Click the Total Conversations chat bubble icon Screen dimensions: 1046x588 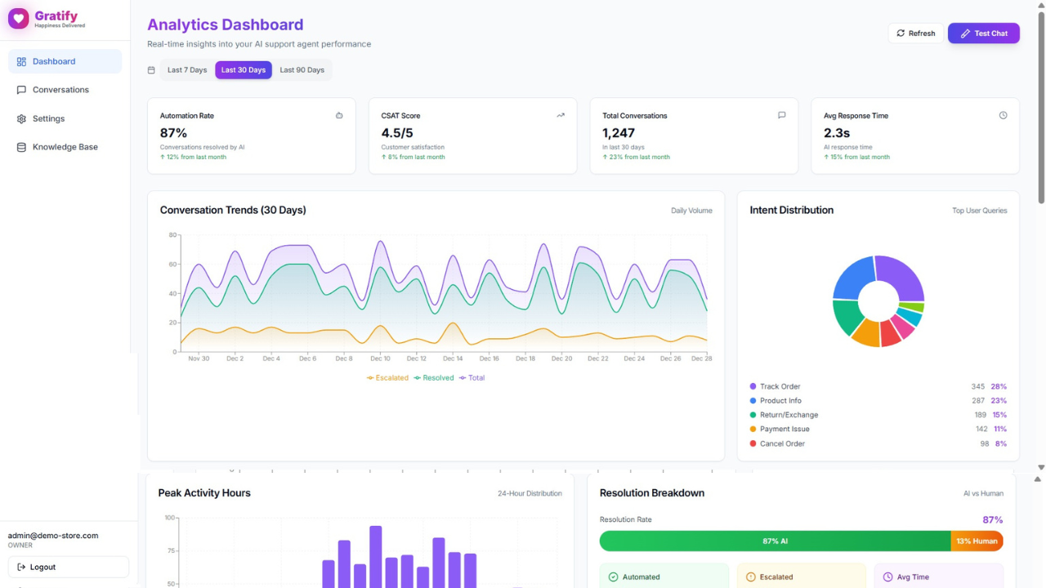pyautogui.click(x=781, y=115)
